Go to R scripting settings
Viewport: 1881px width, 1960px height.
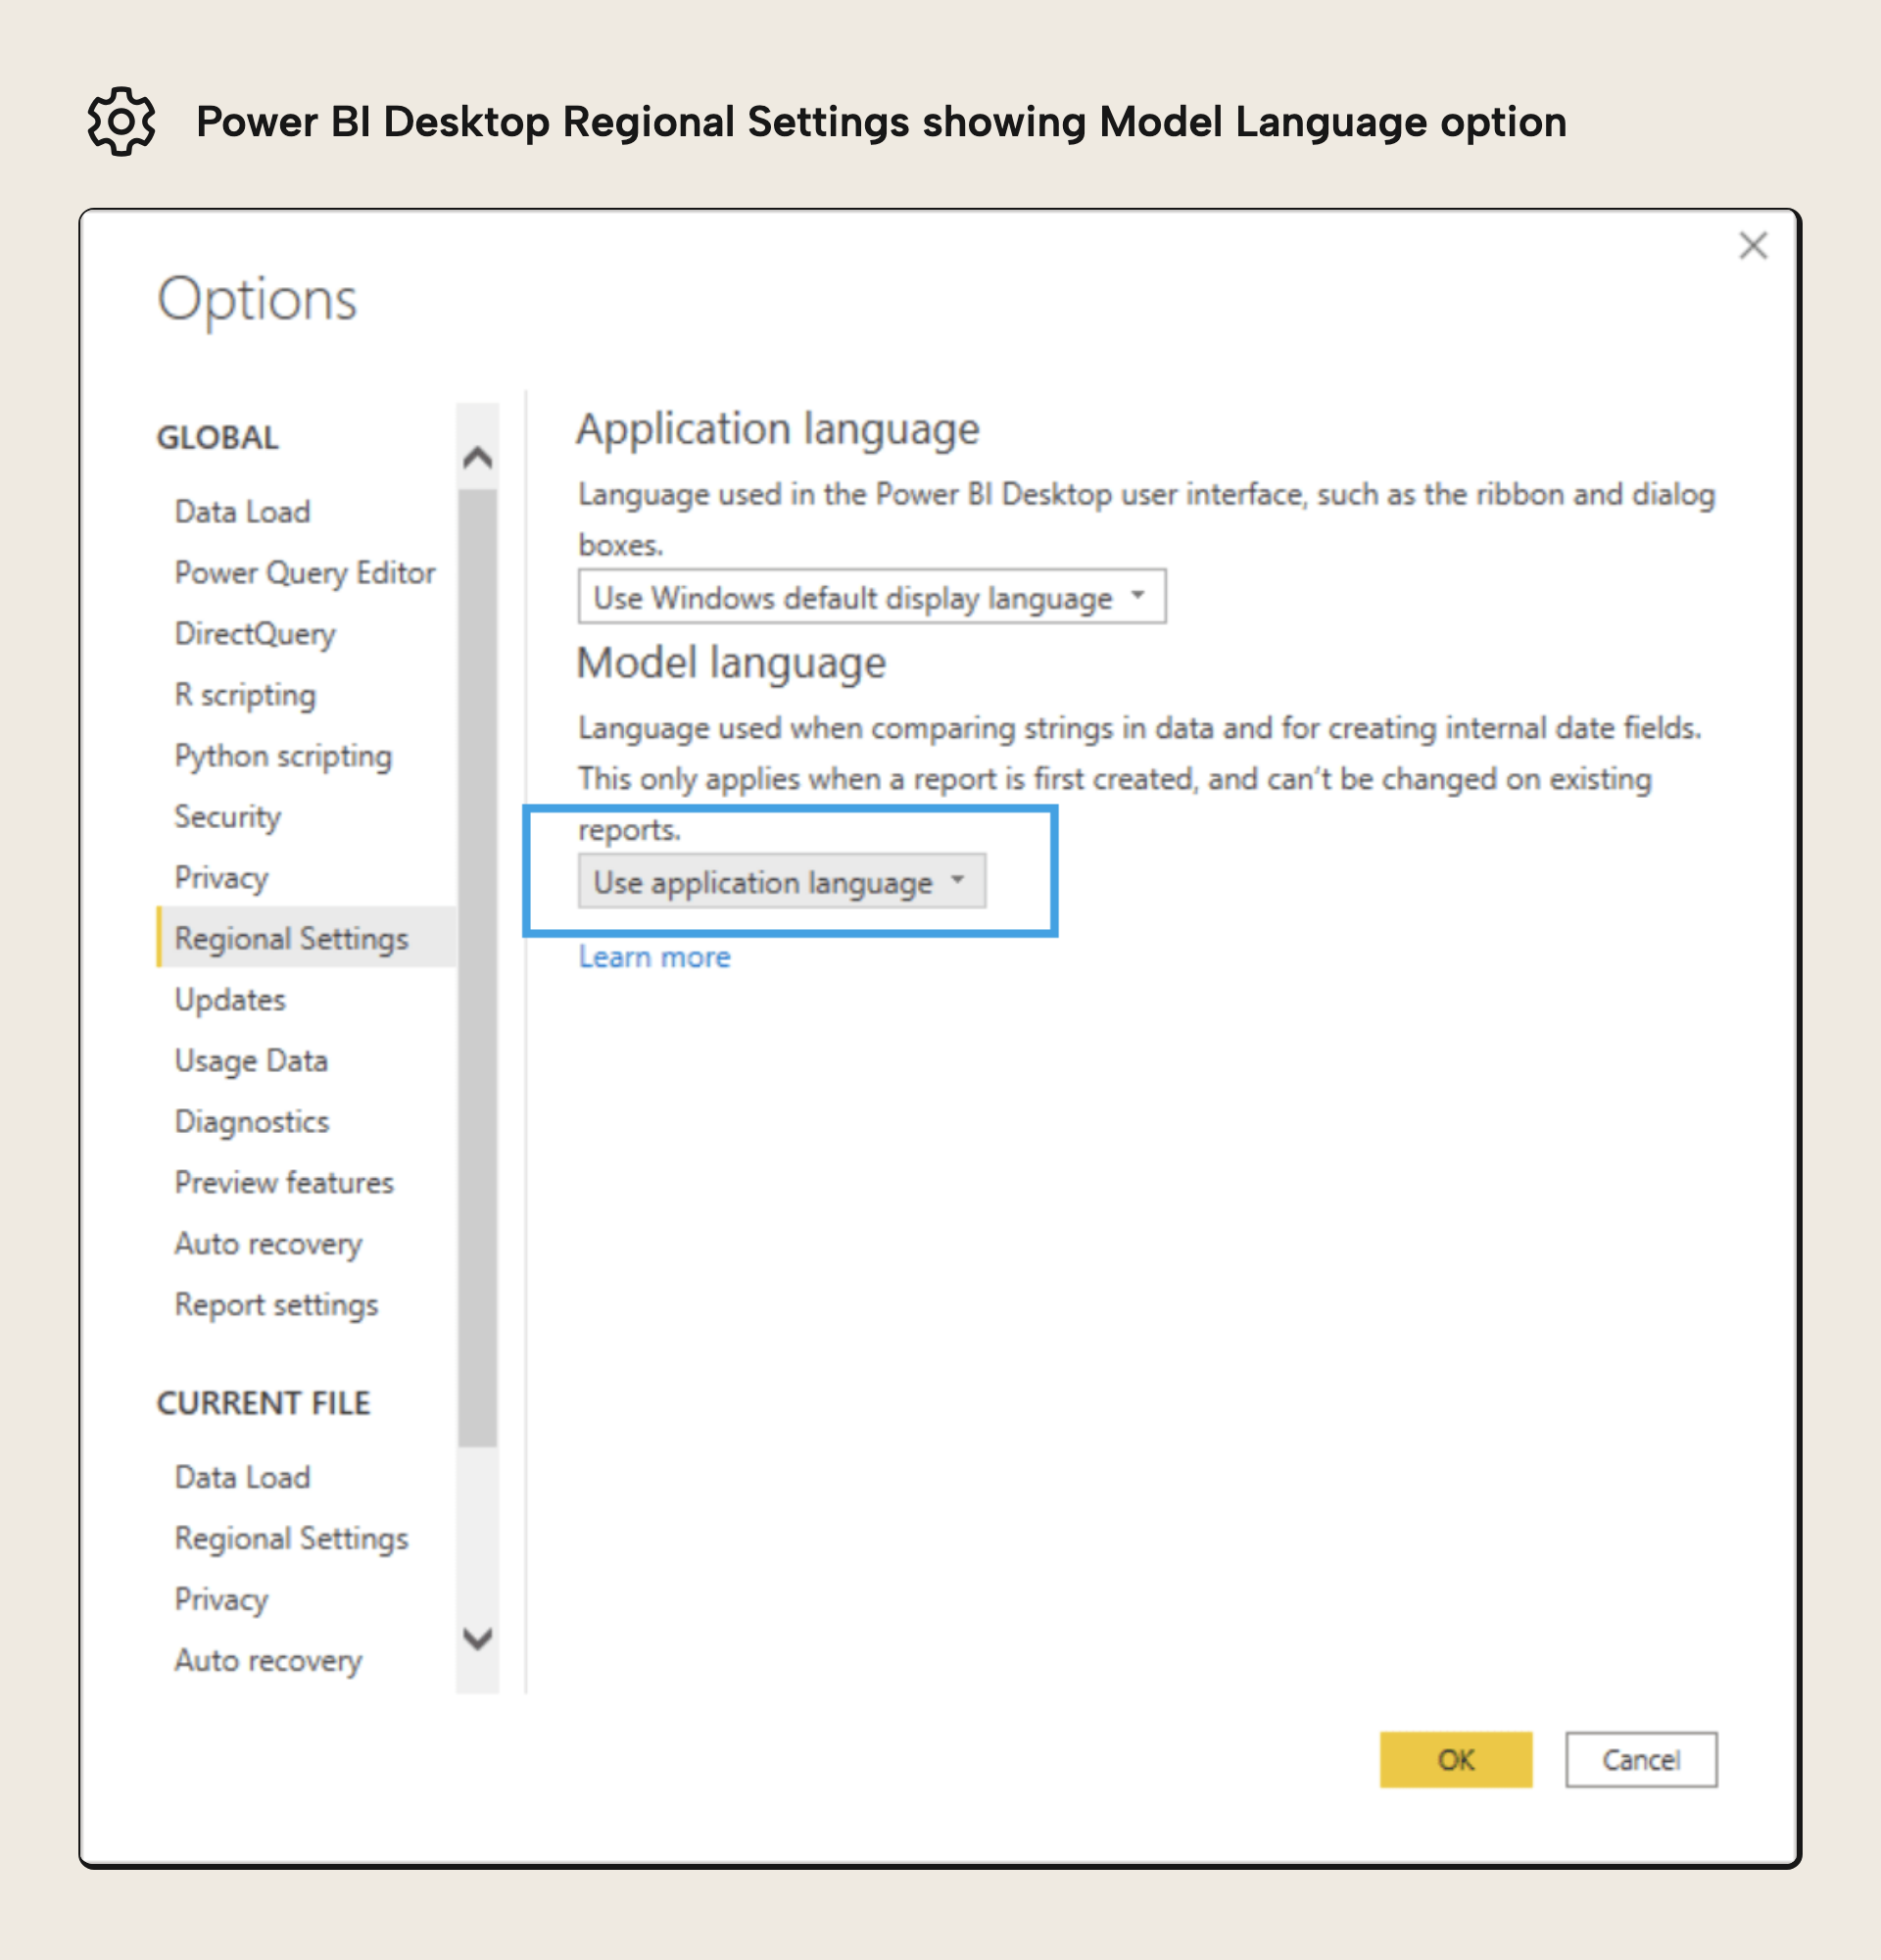click(245, 695)
